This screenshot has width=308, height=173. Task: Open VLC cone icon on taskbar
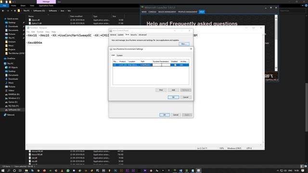click(x=62, y=171)
